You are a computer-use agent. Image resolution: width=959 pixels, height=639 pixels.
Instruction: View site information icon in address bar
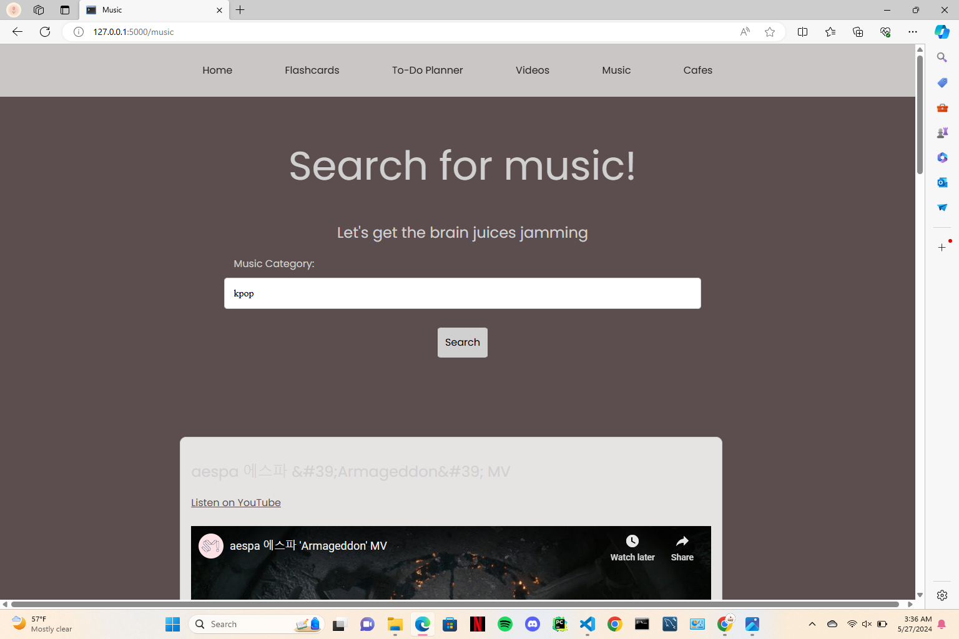pos(79,32)
